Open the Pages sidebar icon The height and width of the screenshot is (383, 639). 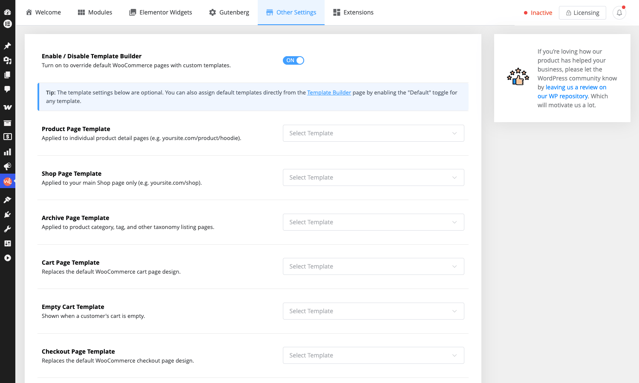coord(7,75)
